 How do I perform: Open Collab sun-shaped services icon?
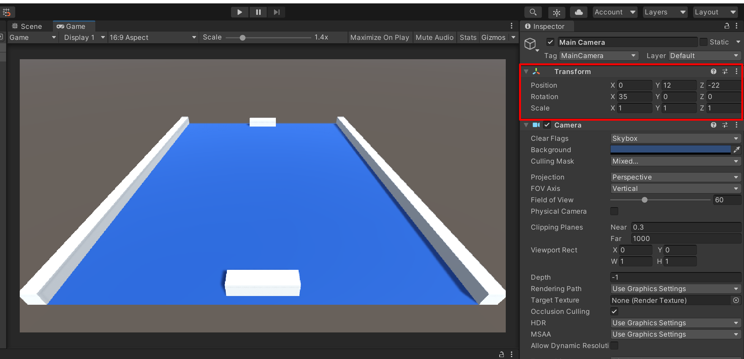tap(557, 13)
